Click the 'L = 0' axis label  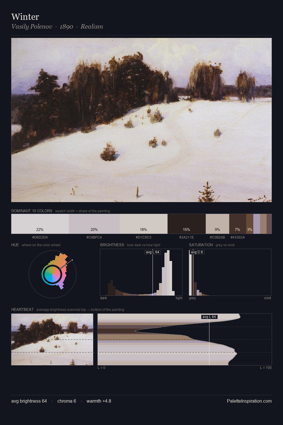coord(101,368)
